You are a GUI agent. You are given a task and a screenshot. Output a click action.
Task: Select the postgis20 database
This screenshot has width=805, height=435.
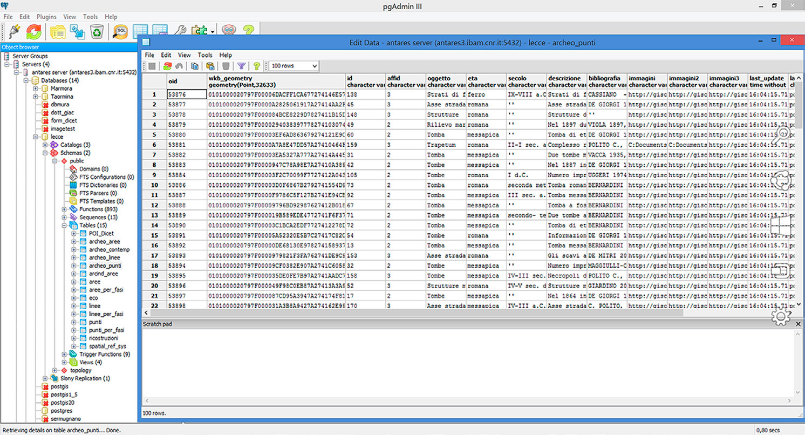pyautogui.click(x=63, y=402)
